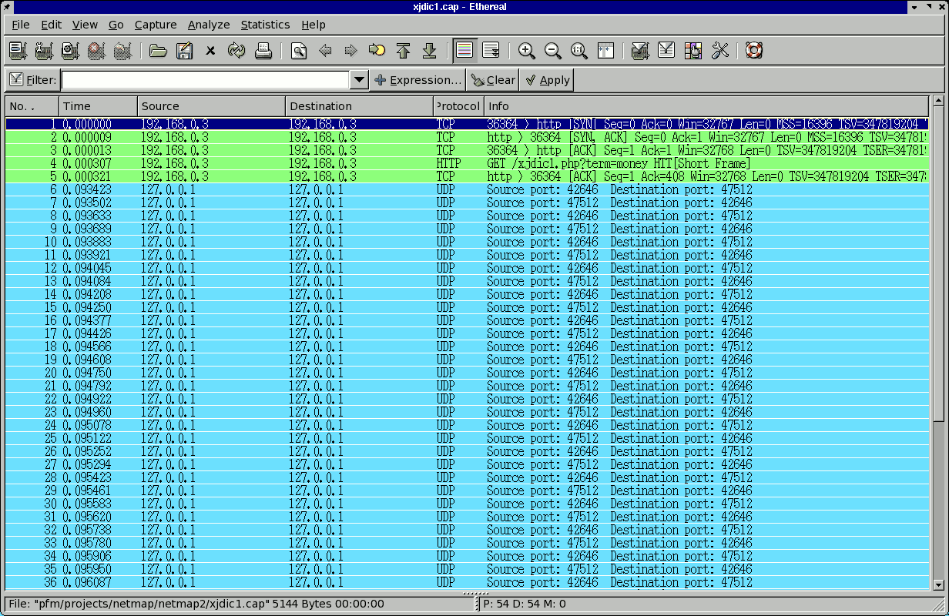Click the Open capture file folder icon

[158, 51]
